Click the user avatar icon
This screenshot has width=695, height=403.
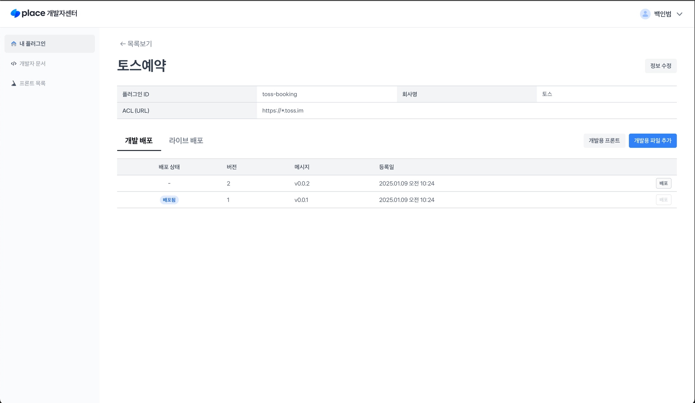pyautogui.click(x=645, y=14)
